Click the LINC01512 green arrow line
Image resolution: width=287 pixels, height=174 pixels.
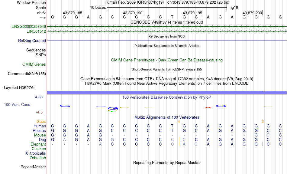click(x=167, y=31)
